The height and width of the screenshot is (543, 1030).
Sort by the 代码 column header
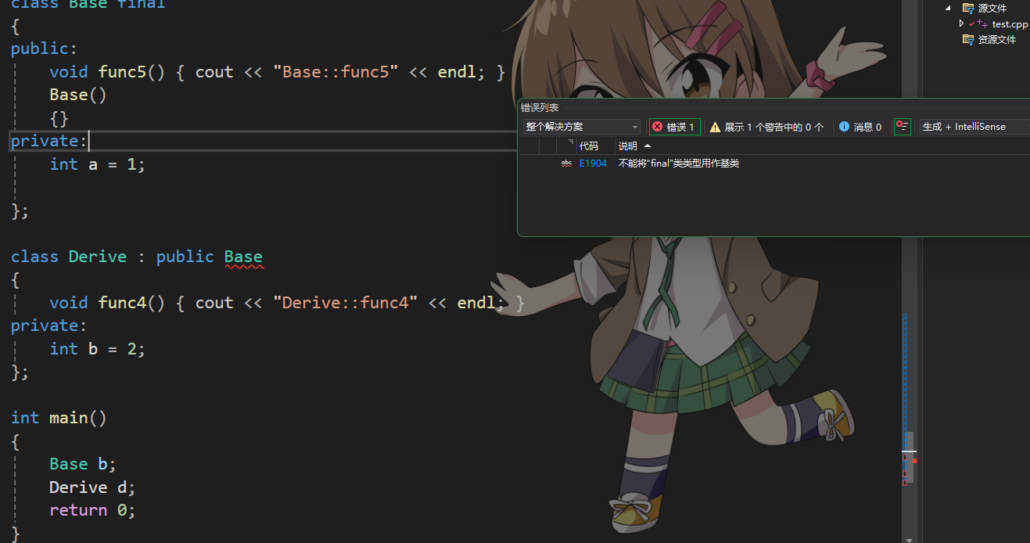[589, 146]
